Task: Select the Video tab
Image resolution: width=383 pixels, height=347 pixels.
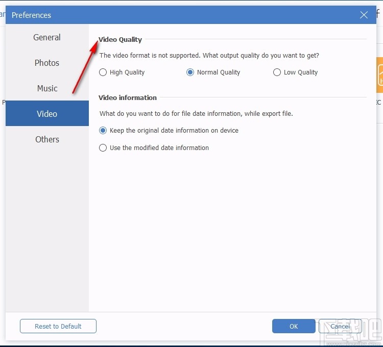Action: tap(47, 114)
